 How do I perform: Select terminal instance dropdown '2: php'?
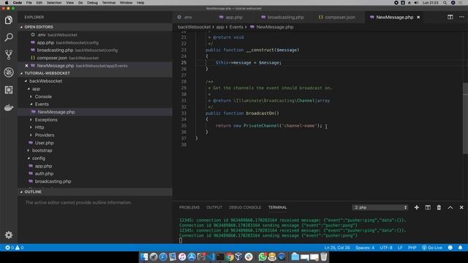(x=380, y=207)
